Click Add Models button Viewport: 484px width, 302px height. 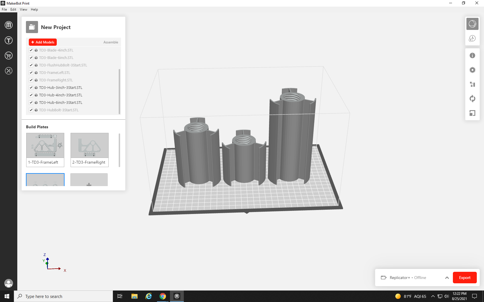tap(43, 42)
